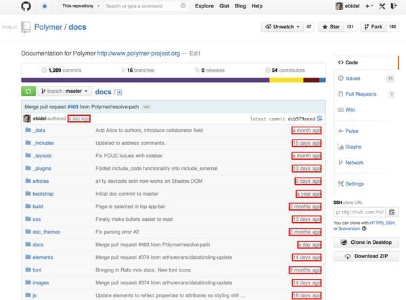Open the This repository search scope dropdown

[x=81, y=6]
